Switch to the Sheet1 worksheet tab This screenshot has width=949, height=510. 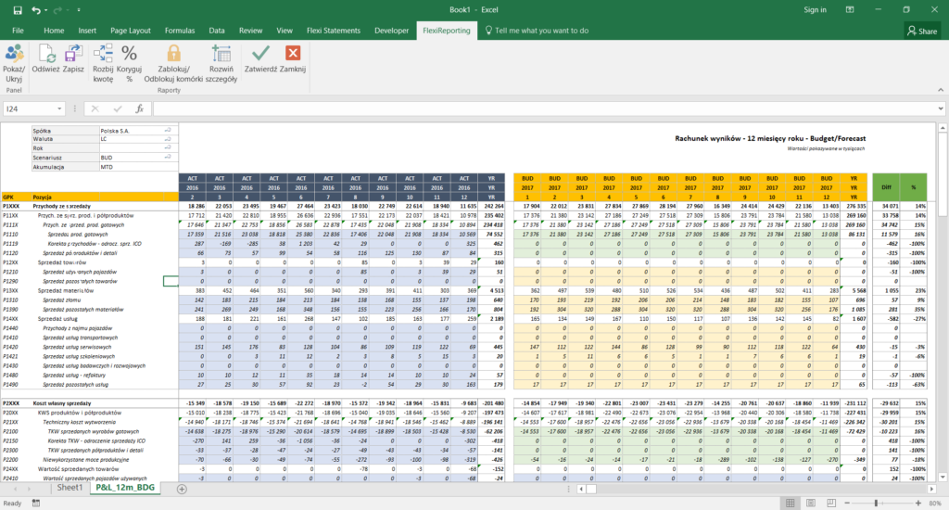[x=70, y=488]
